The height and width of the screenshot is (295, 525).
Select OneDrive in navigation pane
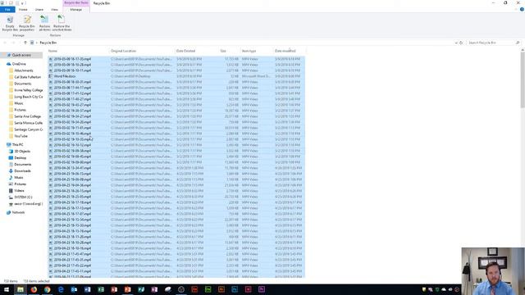click(19, 64)
